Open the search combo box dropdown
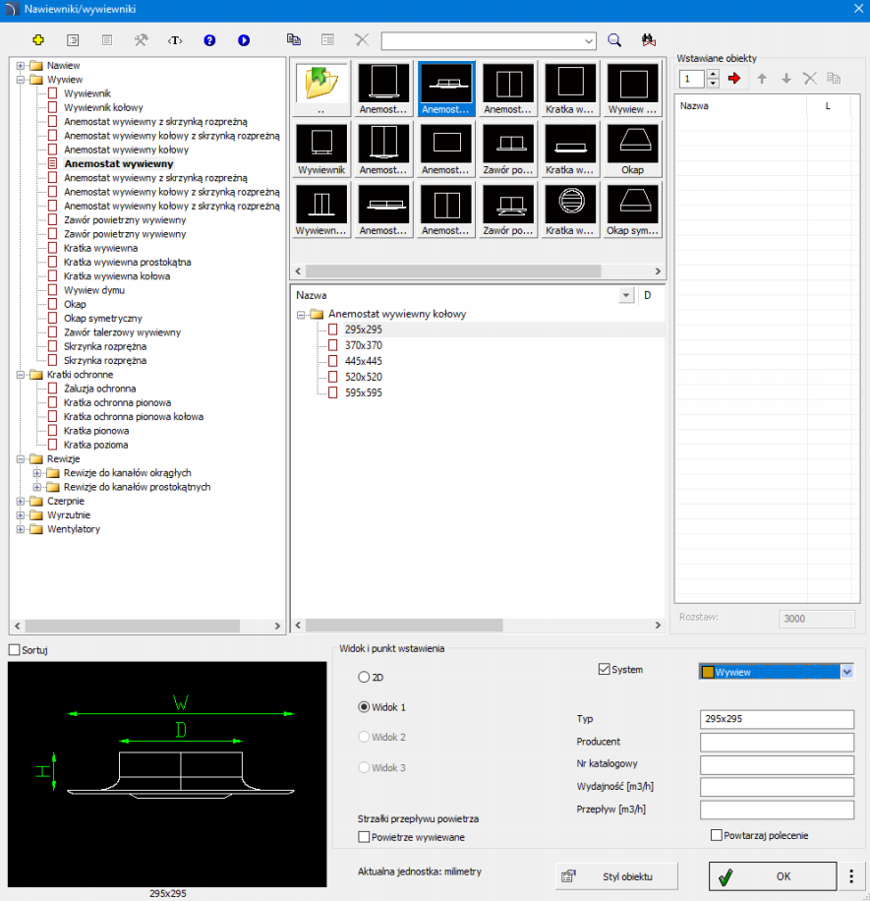Viewport: 870px width, 901px height. click(x=589, y=40)
